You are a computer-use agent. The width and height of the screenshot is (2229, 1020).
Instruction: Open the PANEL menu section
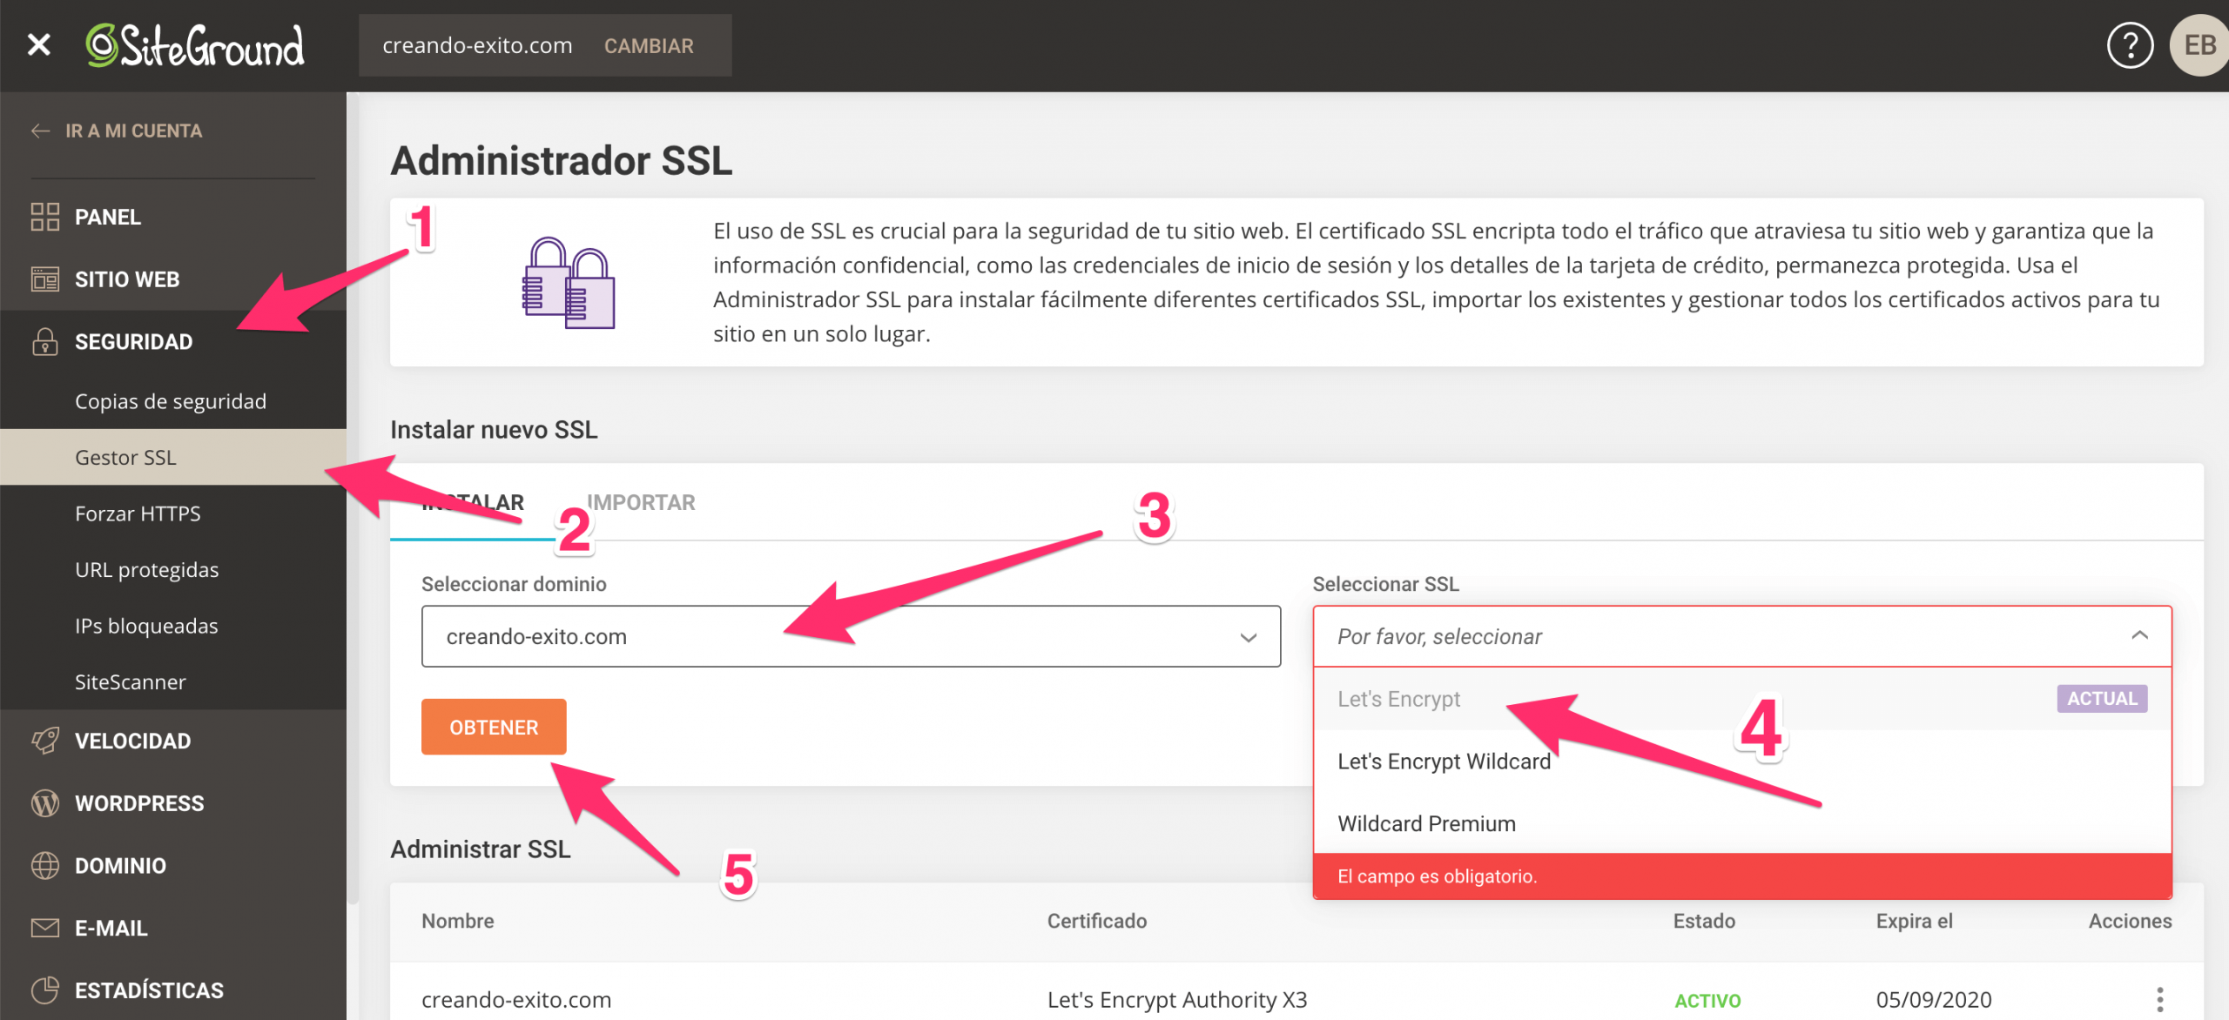click(108, 217)
